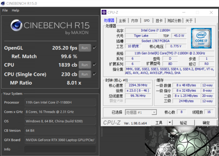This screenshot has height=156, width=219.
Task: Open the SPD tab
Action: point(146,21)
